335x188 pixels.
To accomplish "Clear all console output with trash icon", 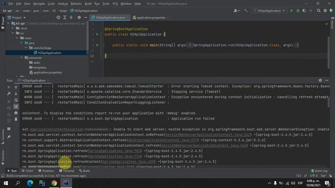I will coord(16,119).
